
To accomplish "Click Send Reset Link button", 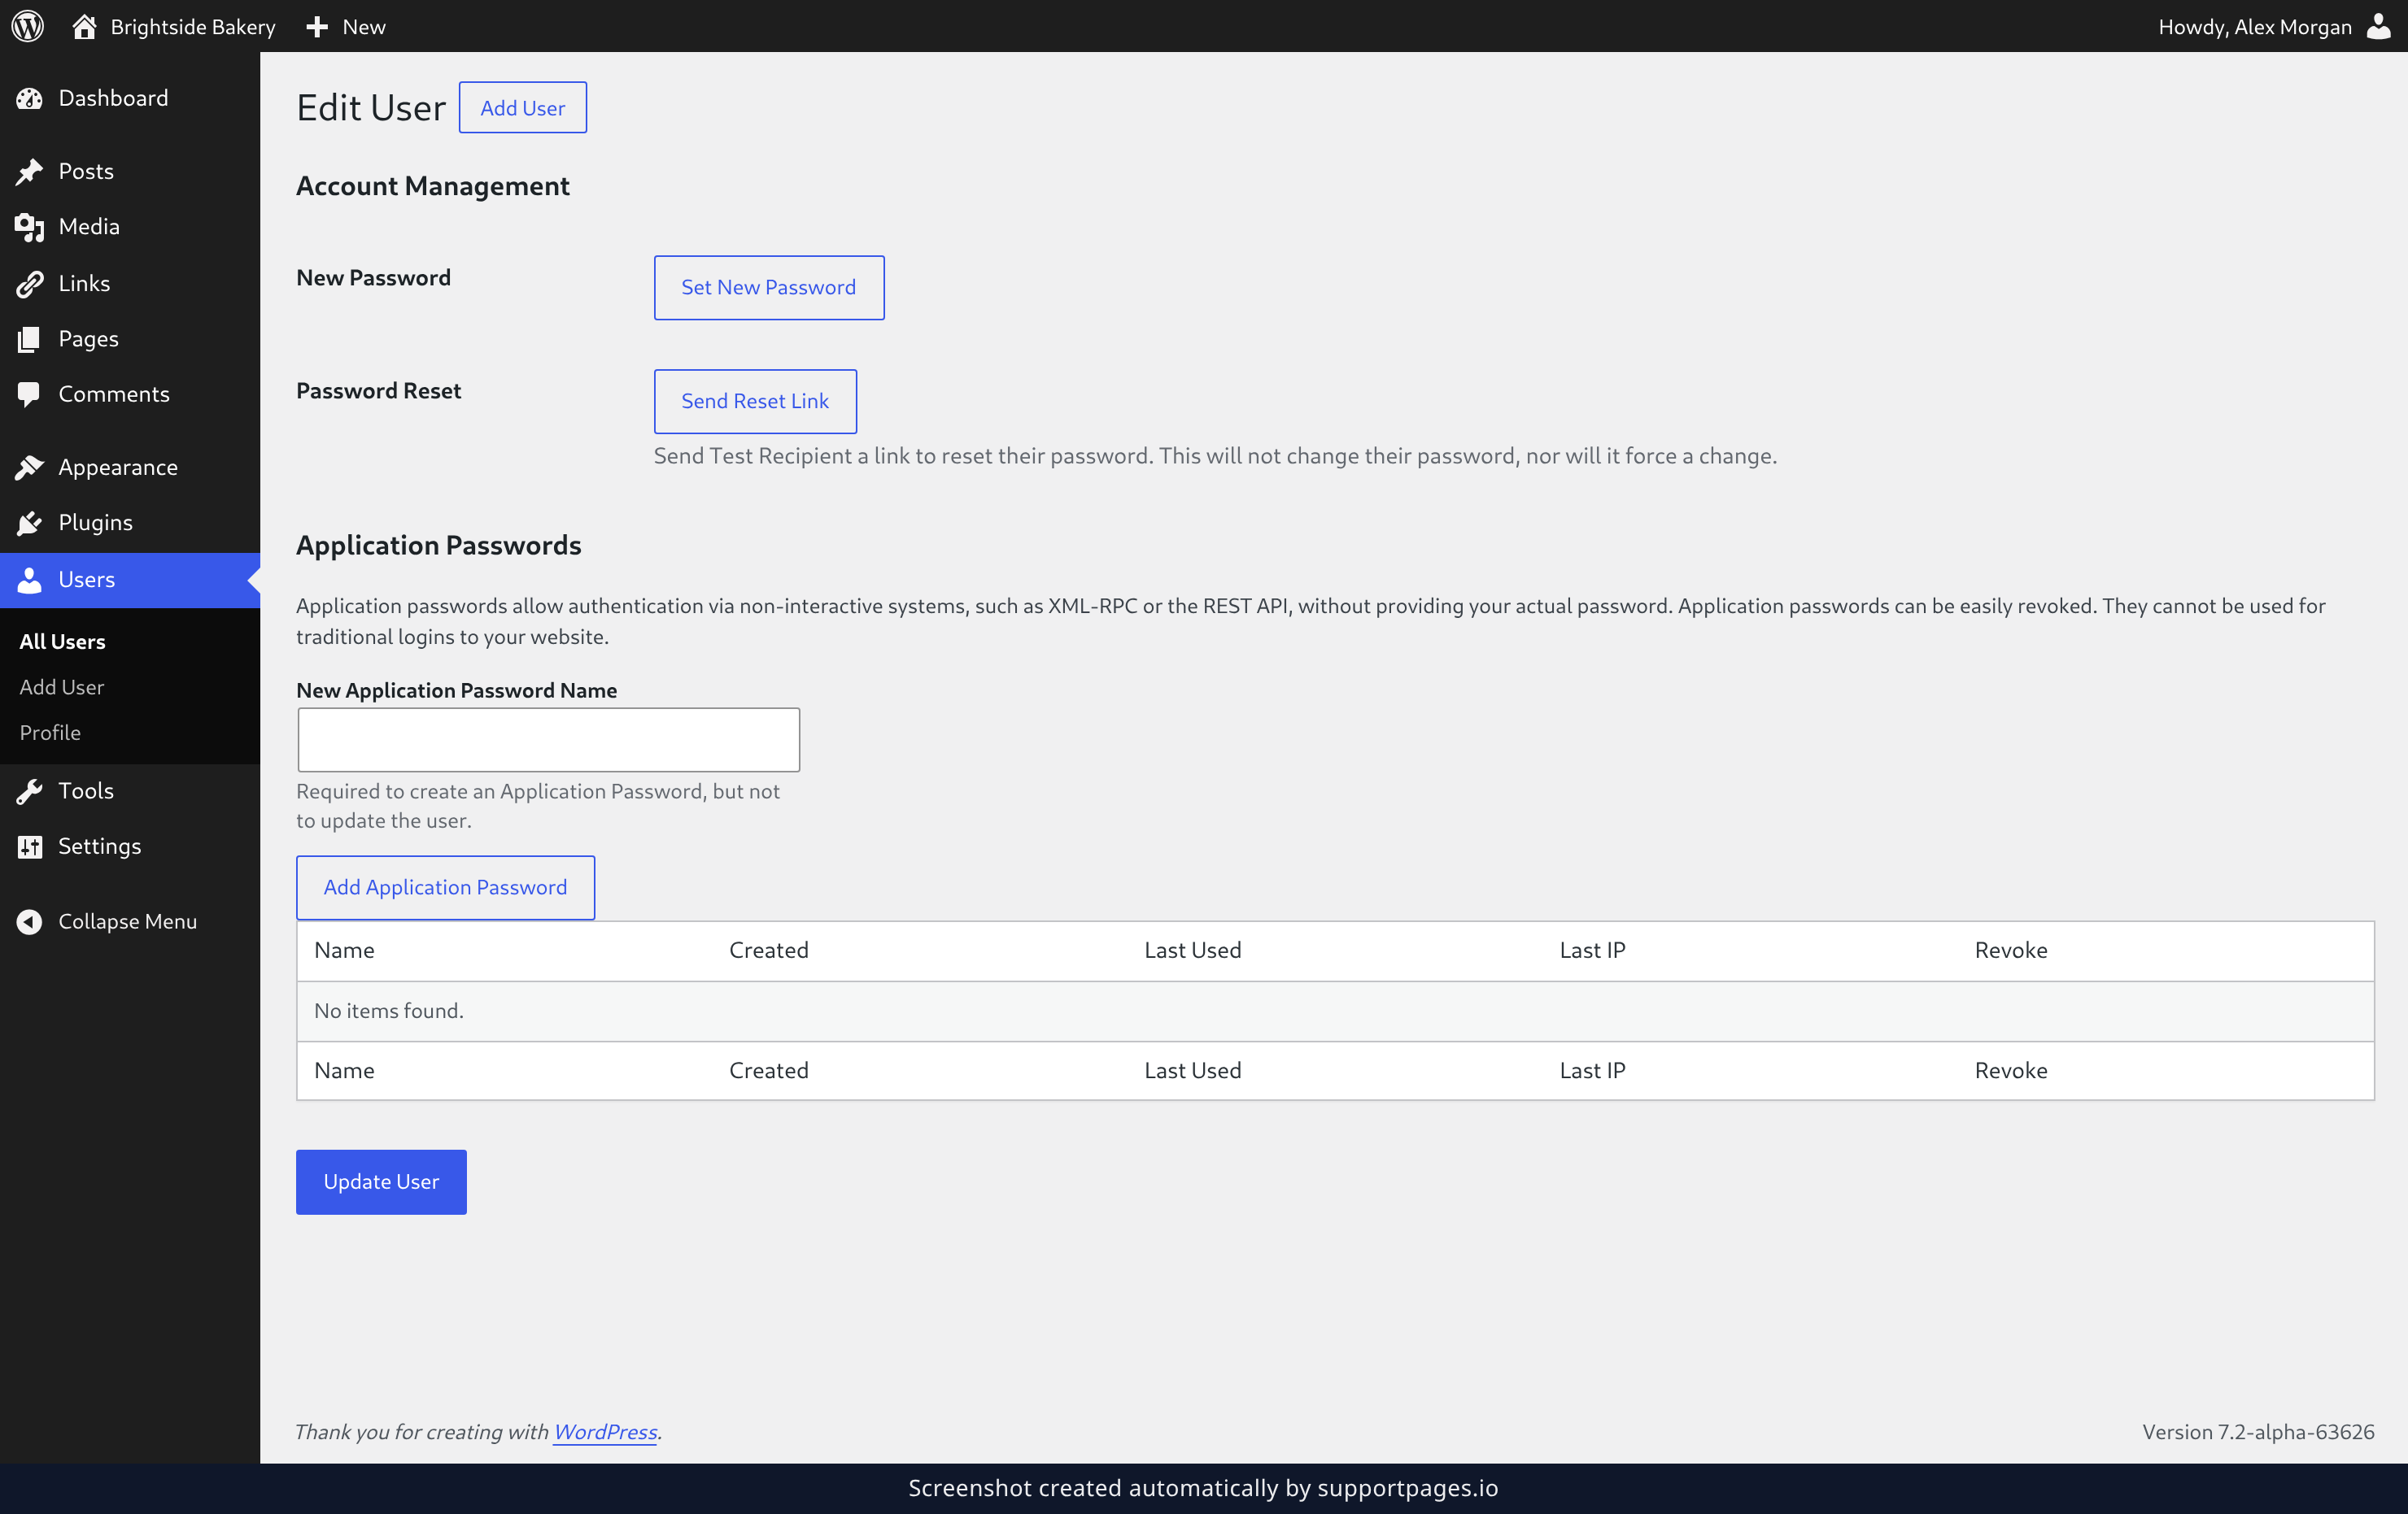I will tap(755, 402).
